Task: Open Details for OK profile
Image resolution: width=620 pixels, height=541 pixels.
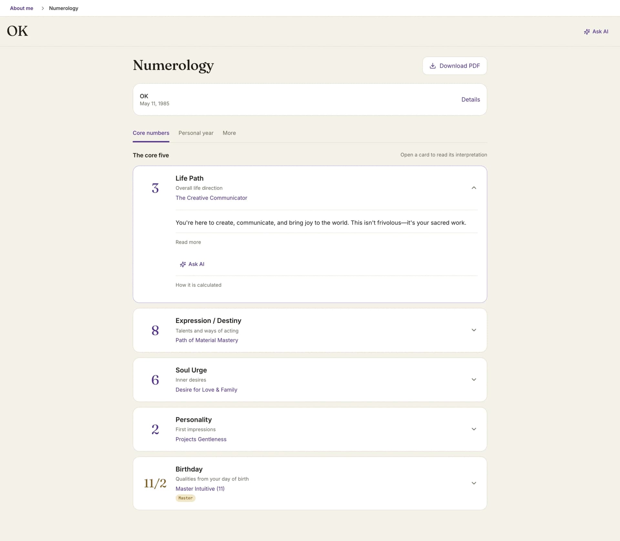Action: (470, 99)
